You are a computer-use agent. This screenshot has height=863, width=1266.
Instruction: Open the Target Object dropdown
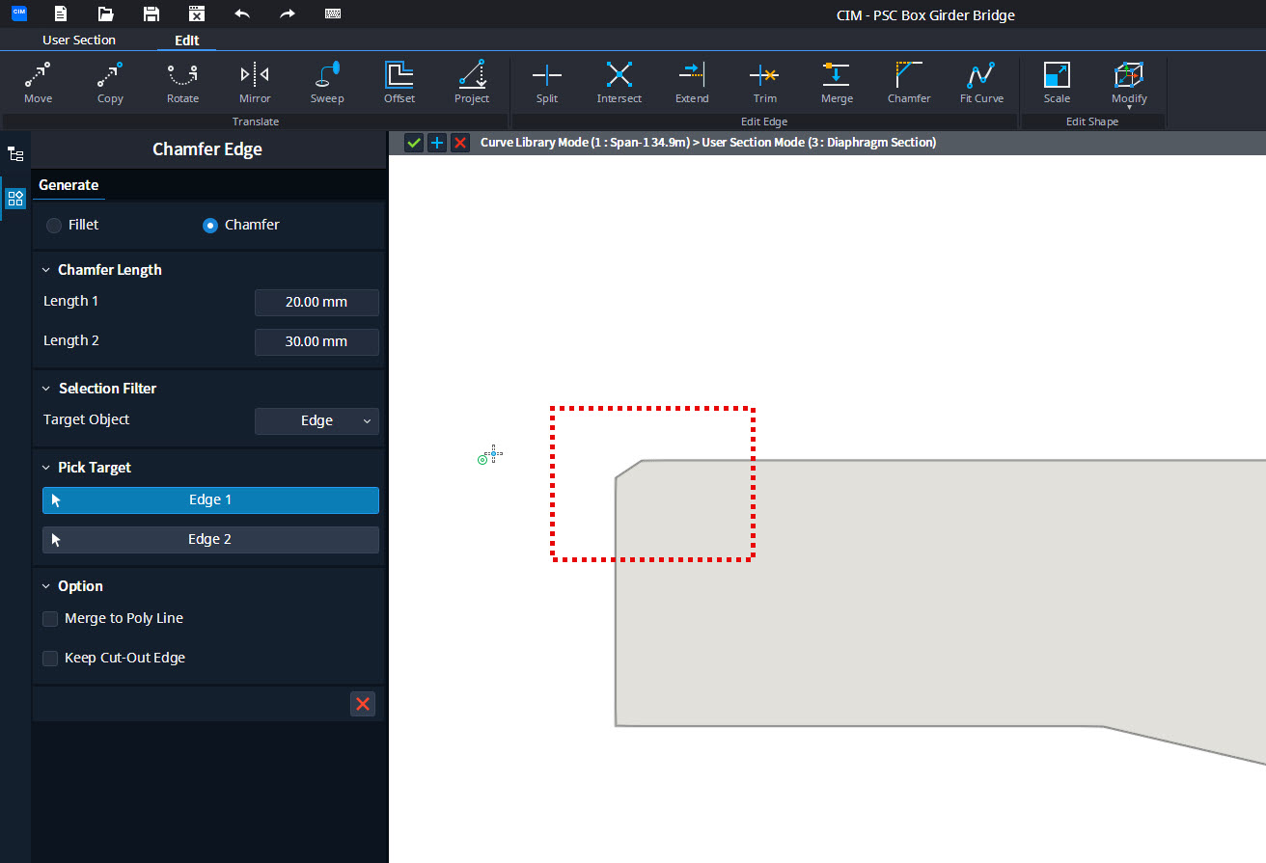[316, 420]
